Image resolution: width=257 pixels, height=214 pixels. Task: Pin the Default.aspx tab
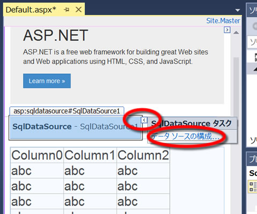pyautogui.click(x=66, y=10)
